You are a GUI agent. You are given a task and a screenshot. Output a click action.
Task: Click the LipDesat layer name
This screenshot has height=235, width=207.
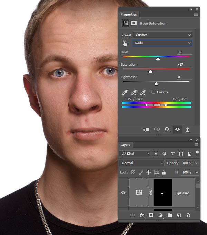(182, 193)
